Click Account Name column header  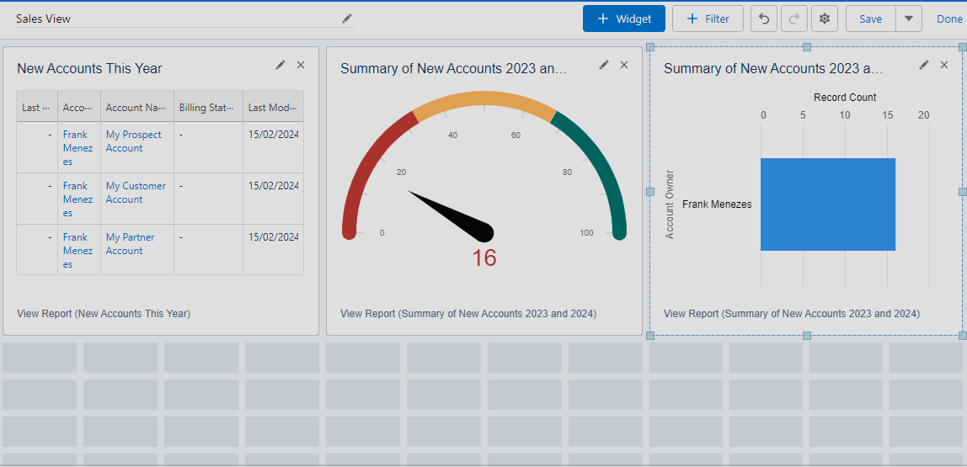pos(137,107)
